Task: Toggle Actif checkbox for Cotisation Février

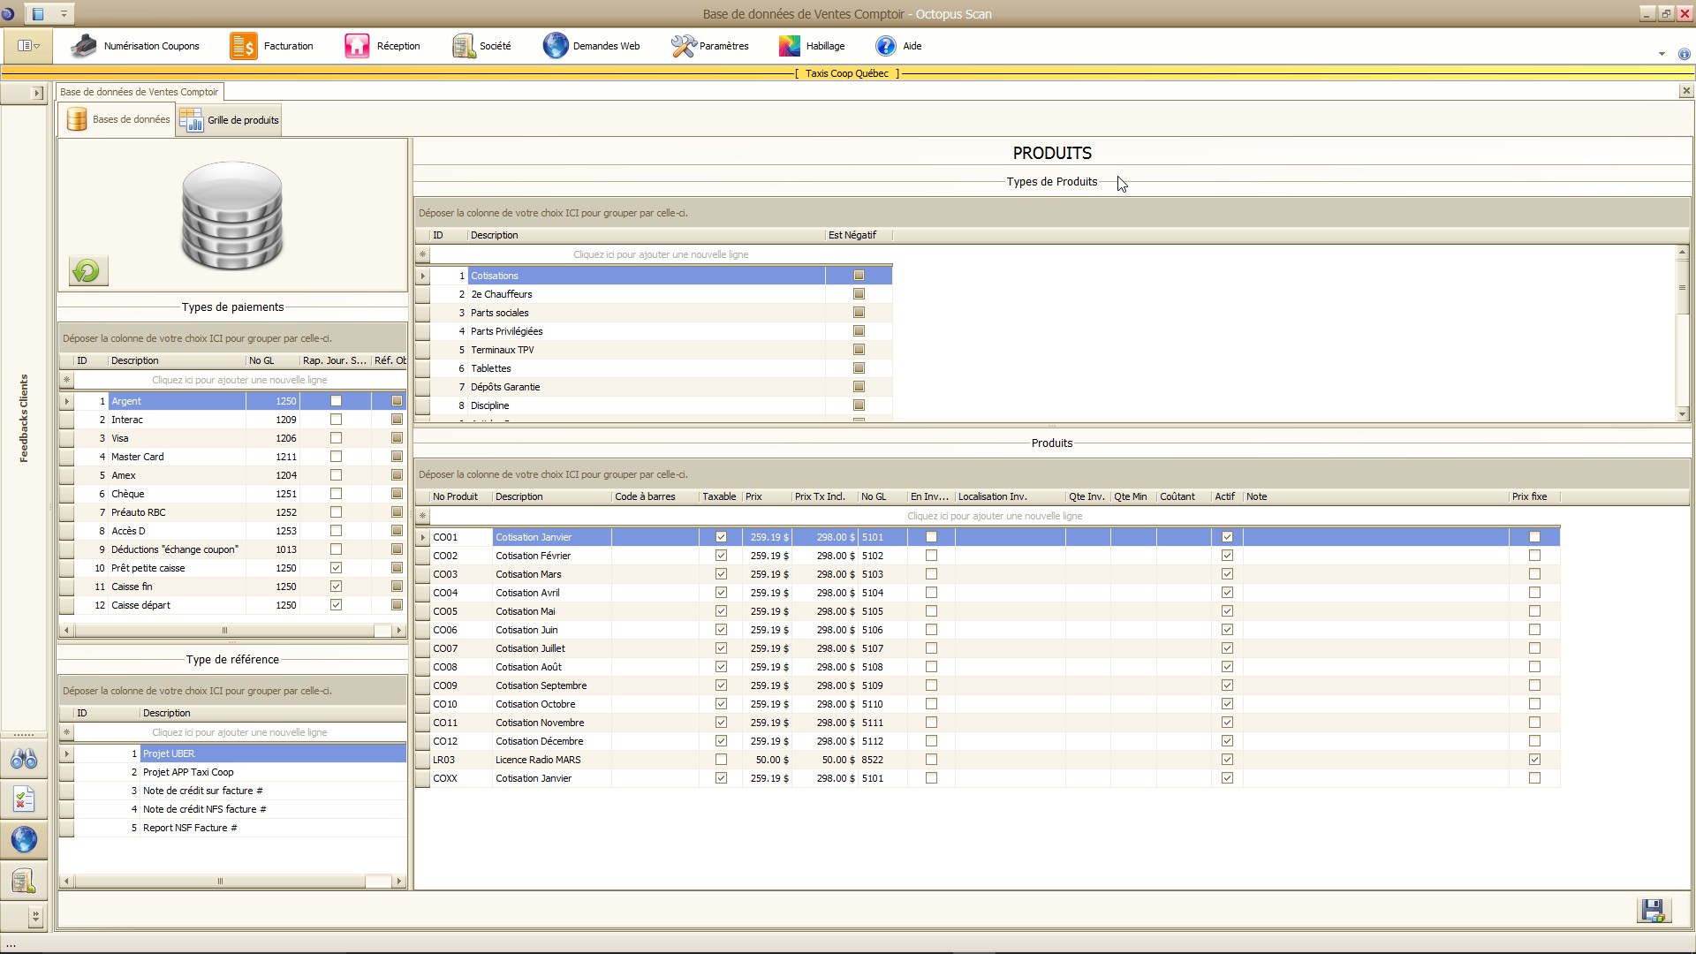Action: click(x=1227, y=556)
